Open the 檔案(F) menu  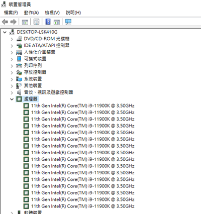point(11,13)
